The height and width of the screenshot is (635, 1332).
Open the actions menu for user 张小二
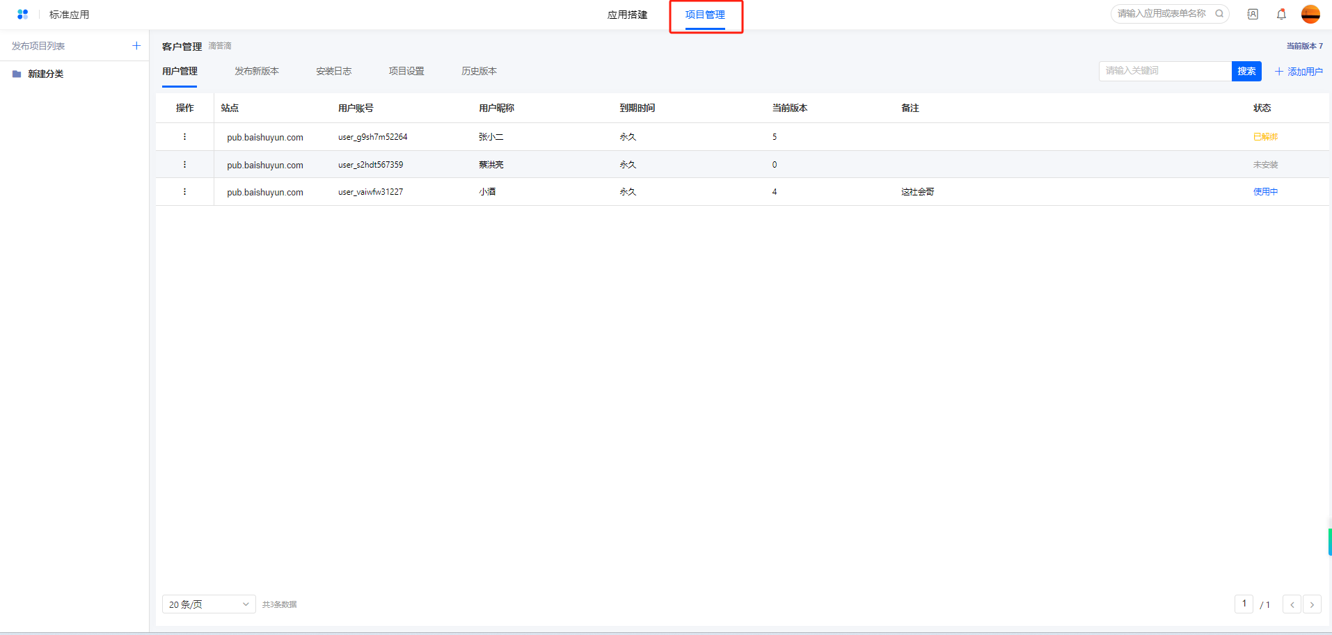184,137
